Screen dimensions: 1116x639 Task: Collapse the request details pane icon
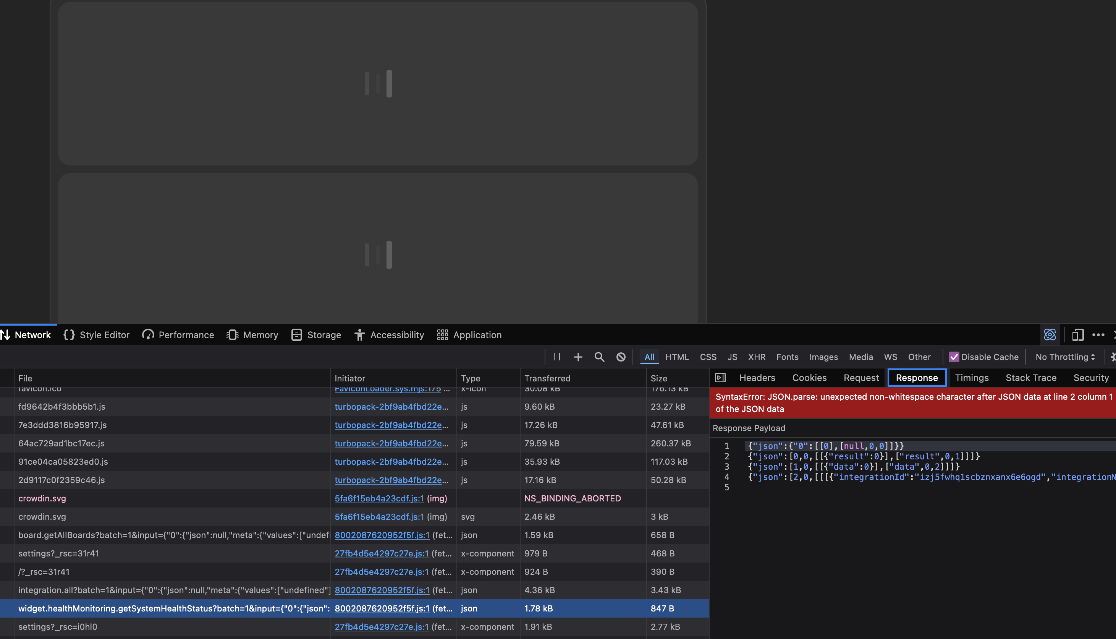click(x=720, y=378)
